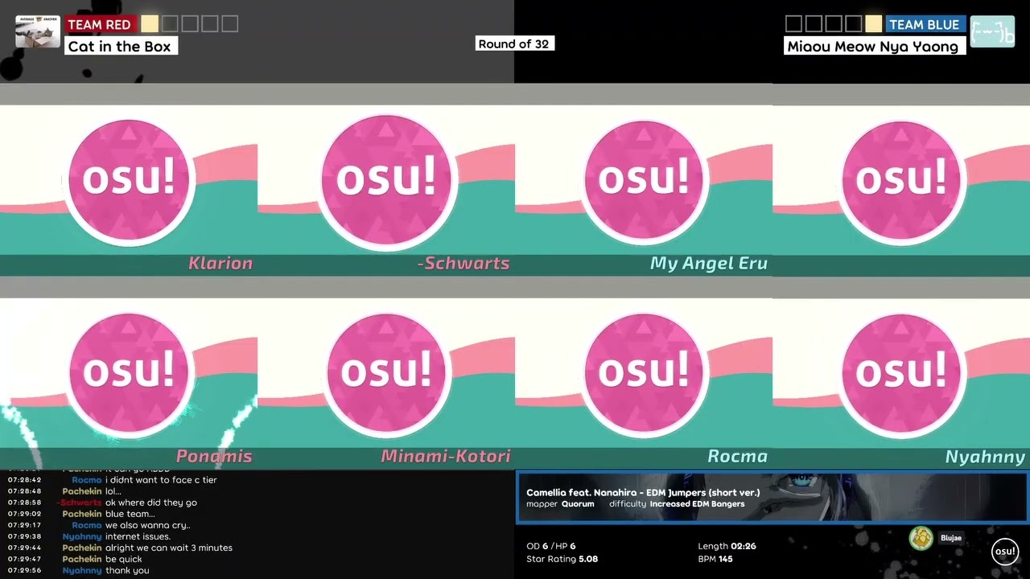Click song title Camellia feat. Nanahira - EDM Jumpers
The image size is (1030, 579).
(643, 492)
